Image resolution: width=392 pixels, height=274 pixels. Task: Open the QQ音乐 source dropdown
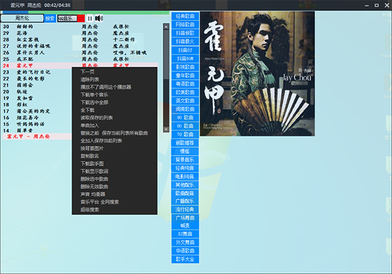tap(67, 18)
